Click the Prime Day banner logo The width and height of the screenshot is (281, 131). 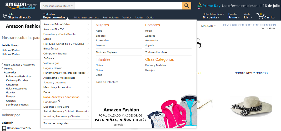coord(208,6)
